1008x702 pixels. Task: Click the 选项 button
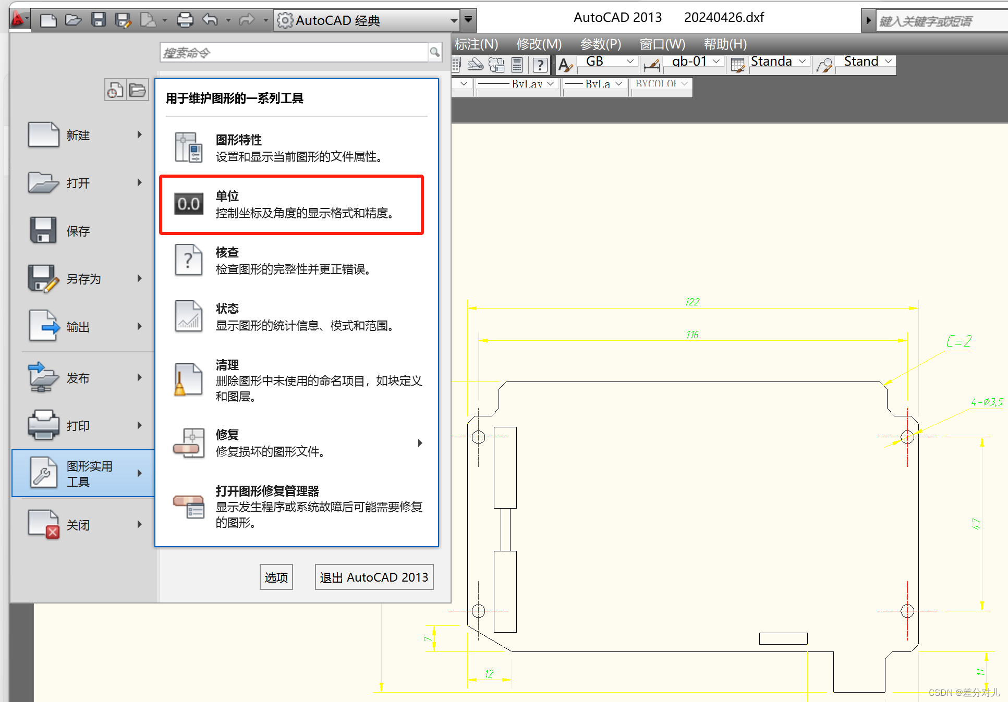(276, 577)
